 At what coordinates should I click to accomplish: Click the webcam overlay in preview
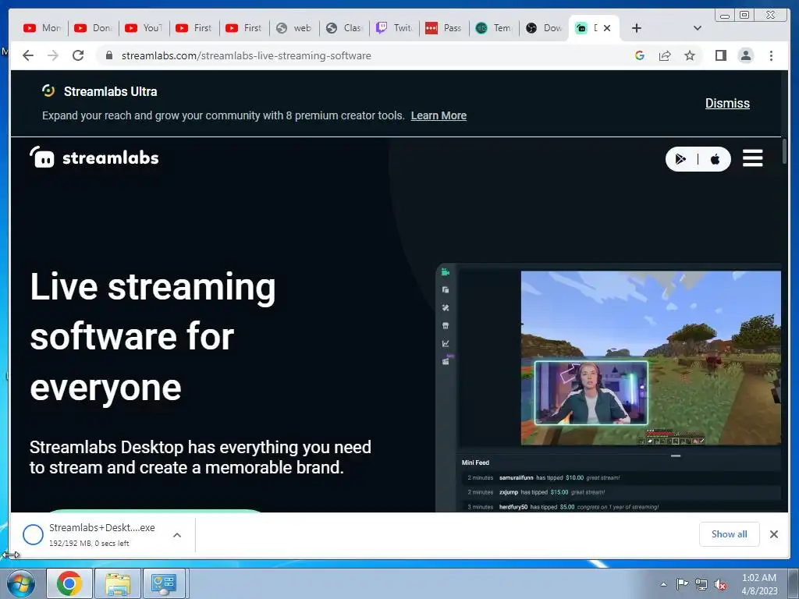coord(591,393)
